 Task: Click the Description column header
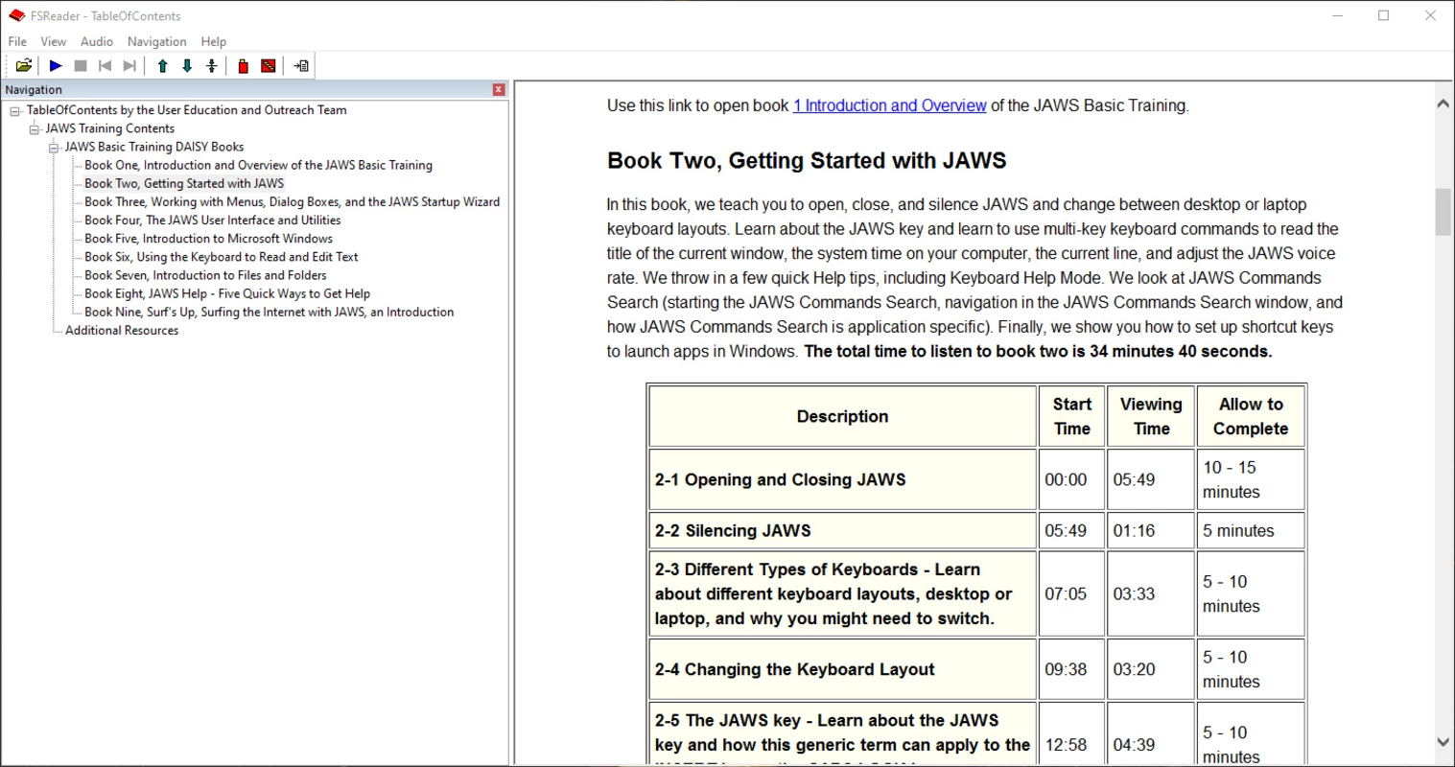pos(842,416)
